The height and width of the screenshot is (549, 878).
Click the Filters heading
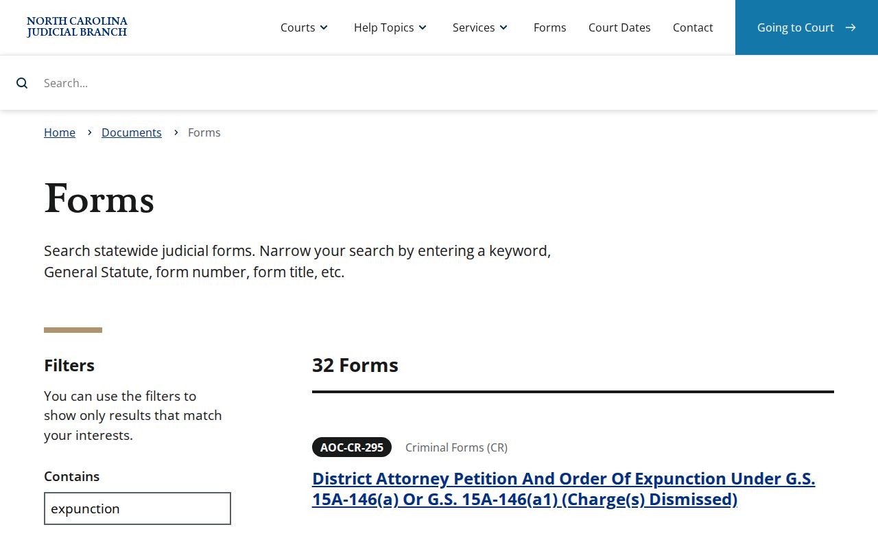tap(69, 365)
